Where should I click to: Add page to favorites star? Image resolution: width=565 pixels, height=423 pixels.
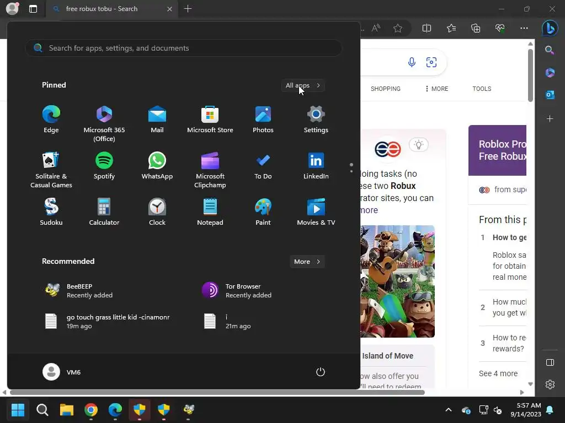click(x=398, y=28)
